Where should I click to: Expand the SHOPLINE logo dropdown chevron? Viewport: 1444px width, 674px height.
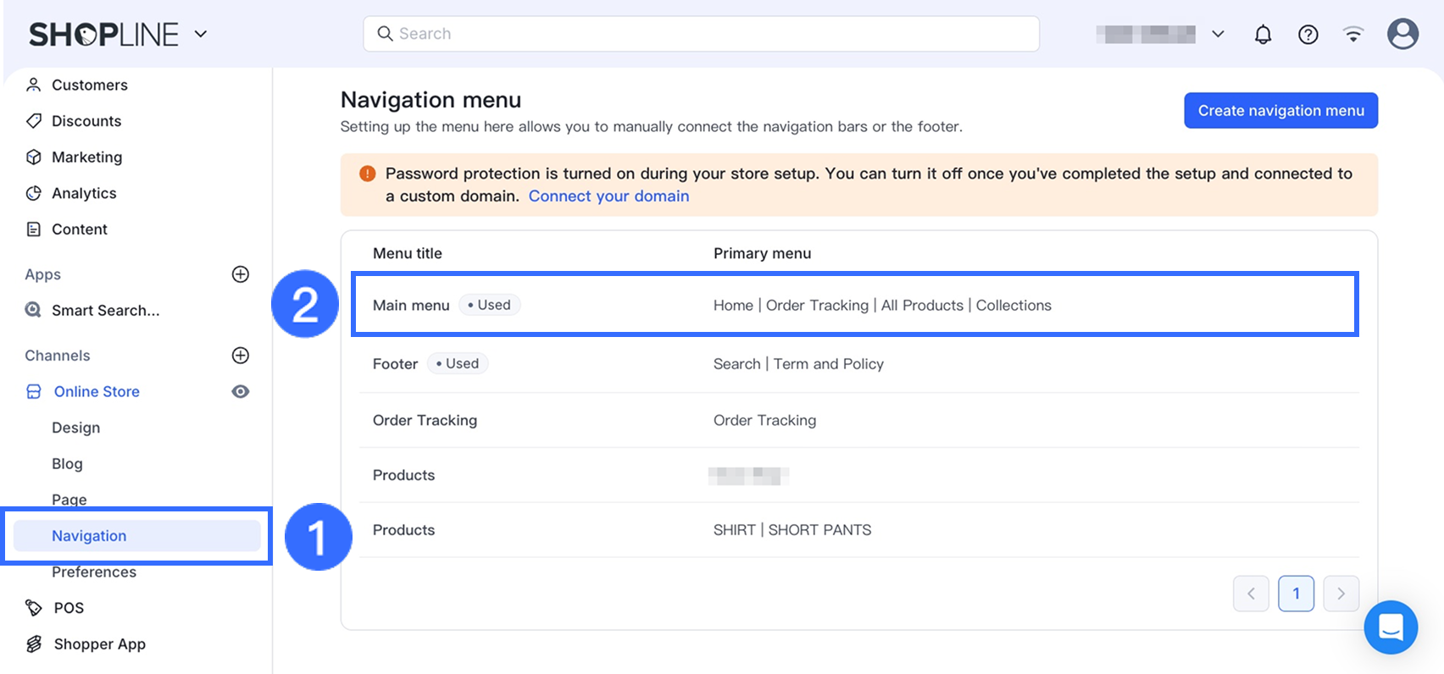coord(201,35)
